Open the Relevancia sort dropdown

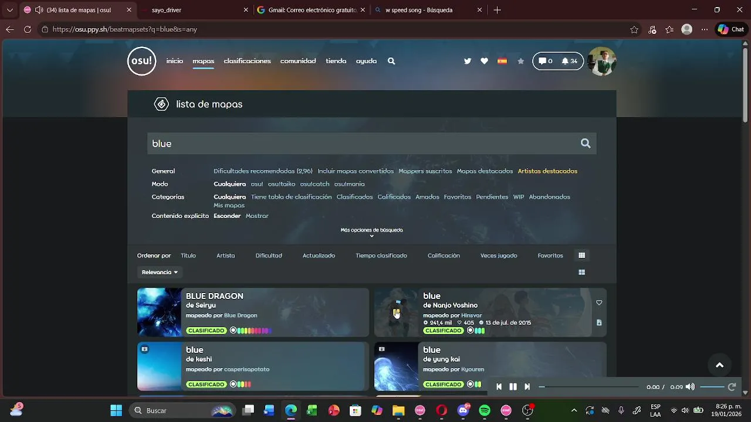click(x=160, y=272)
